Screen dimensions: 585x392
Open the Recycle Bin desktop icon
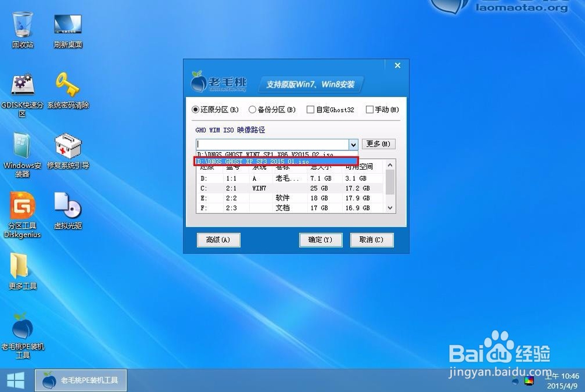pos(22,30)
